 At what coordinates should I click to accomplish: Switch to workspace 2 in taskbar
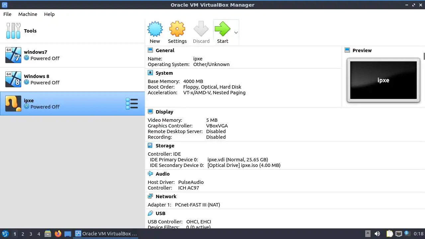23,234
